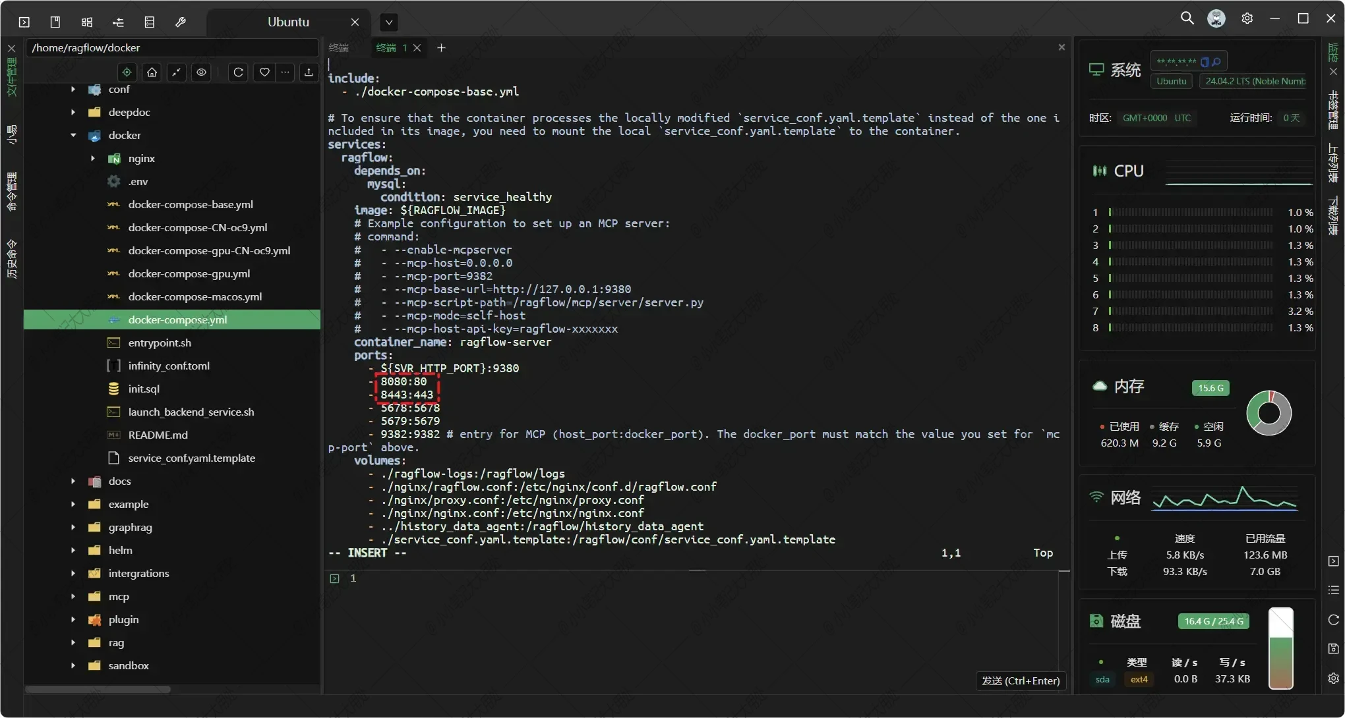This screenshot has height=718, width=1345.
Task: Click the 发送 (Ctrl+Enter) button
Action: pos(1020,680)
